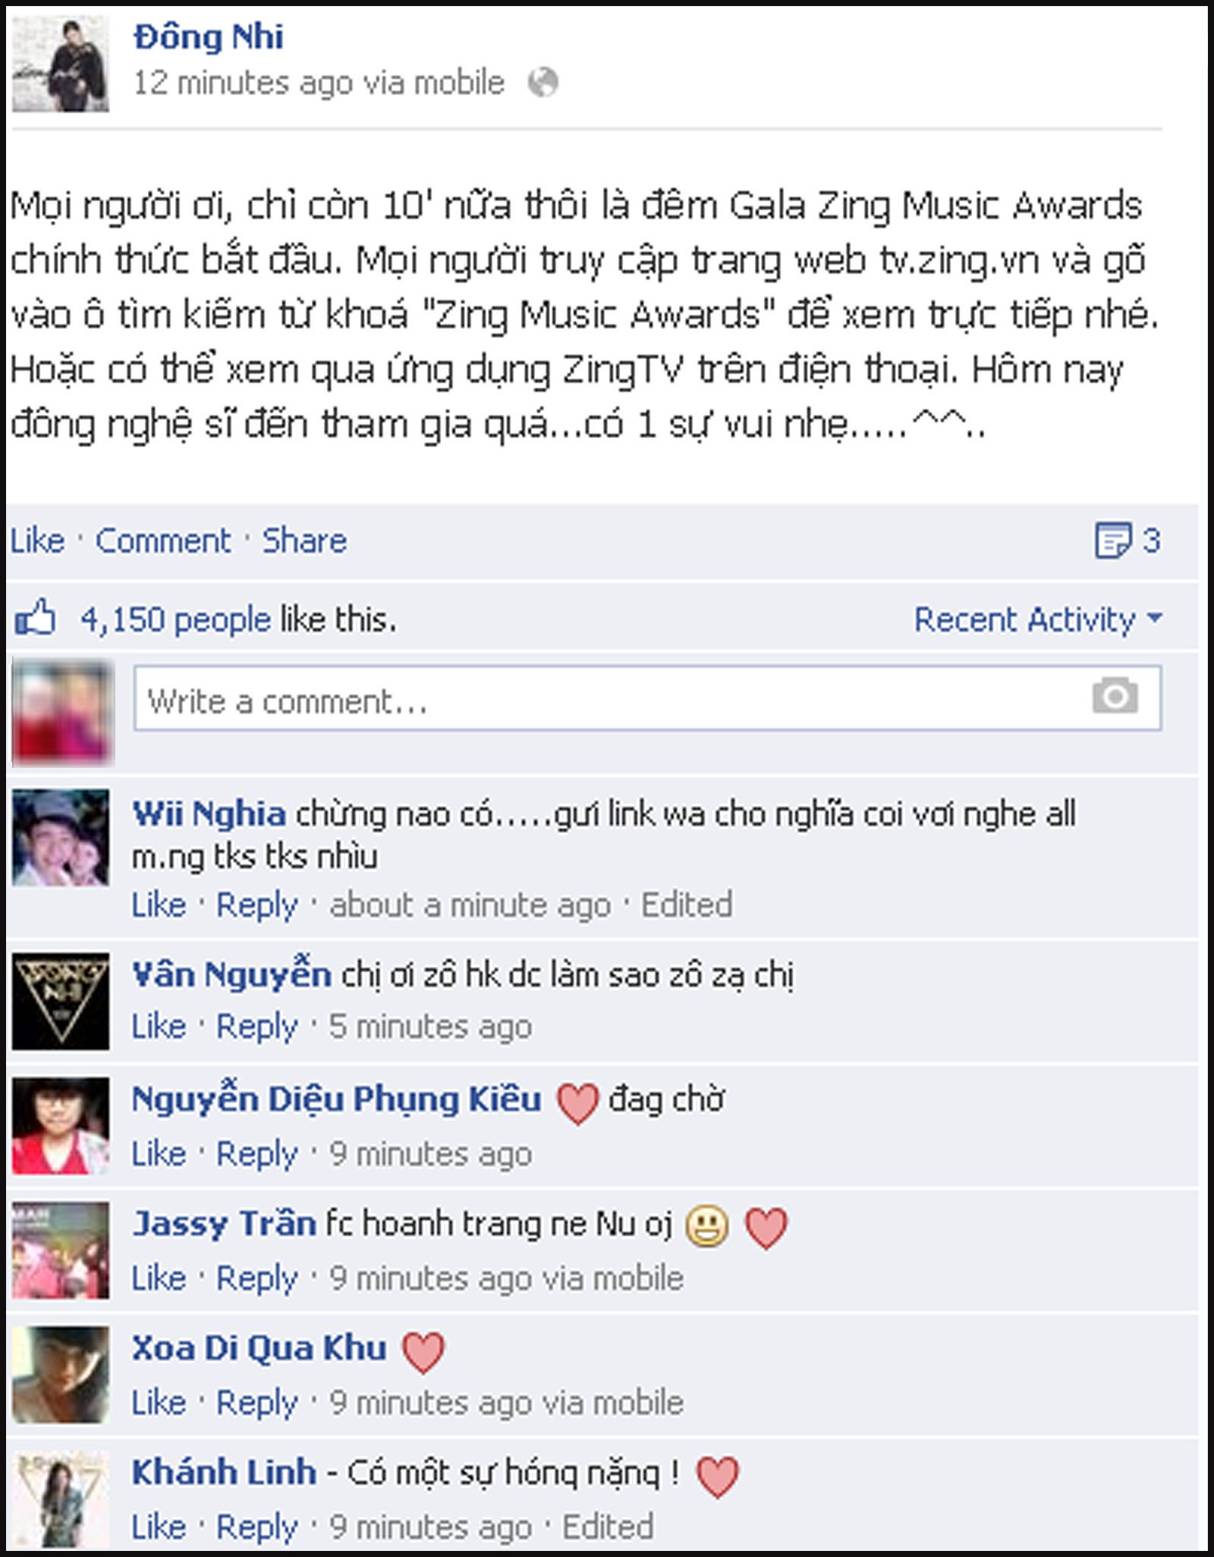Open Nguyễn Diệu Phụng Kiều's profile
Screen dimensions: 1214x1557
coord(337,1099)
